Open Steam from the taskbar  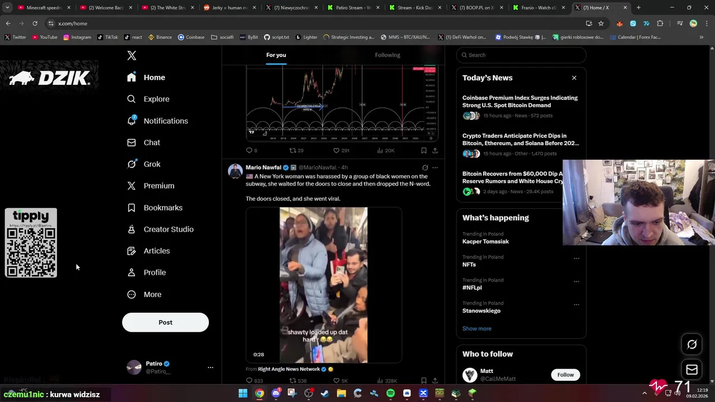[325, 394]
